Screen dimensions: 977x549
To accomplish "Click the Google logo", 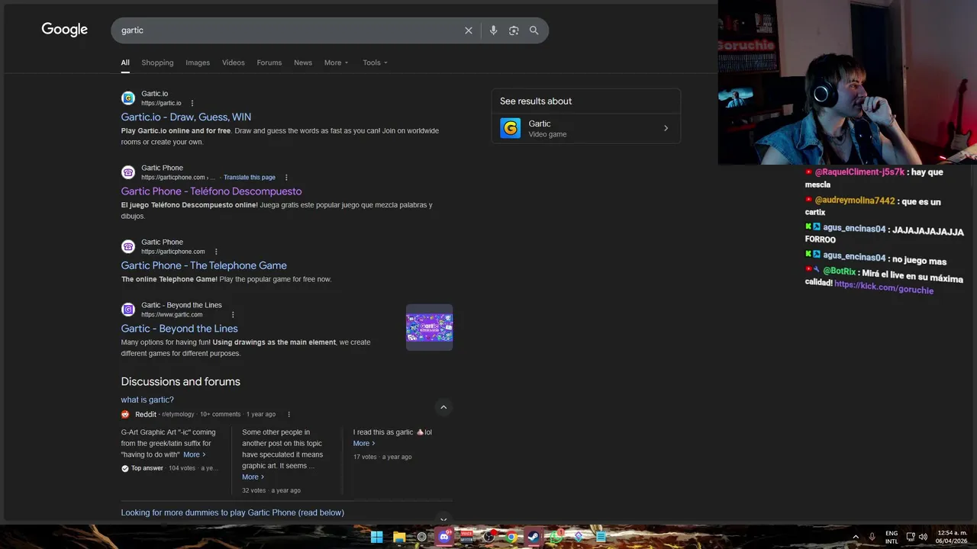I will (65, 30).
